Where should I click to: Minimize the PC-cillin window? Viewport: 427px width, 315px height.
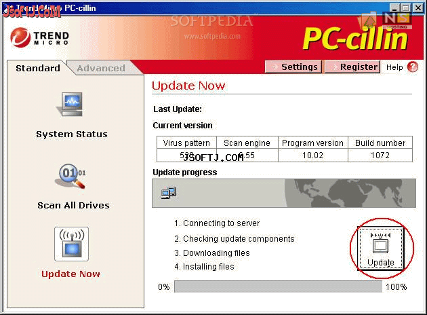point(395,7)
